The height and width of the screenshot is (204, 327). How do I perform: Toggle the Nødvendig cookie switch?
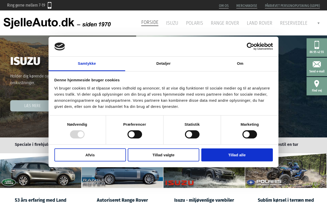(77, 134)
